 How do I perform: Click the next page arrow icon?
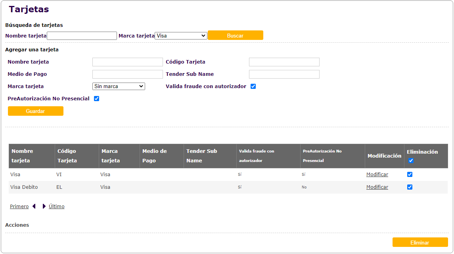(x=44, y=206)
